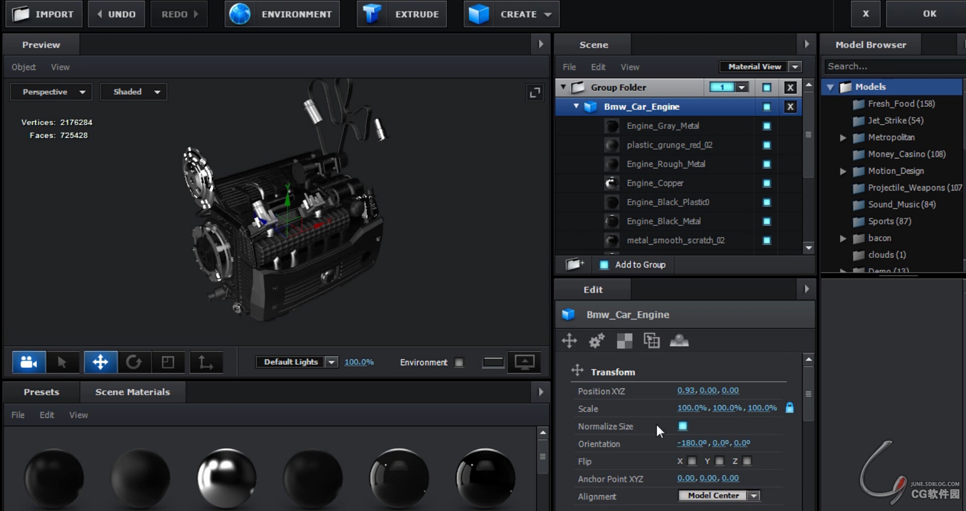Toggle Engine_Gray_Metal visibility
966x511 pixels.
(x=766, y=126)
